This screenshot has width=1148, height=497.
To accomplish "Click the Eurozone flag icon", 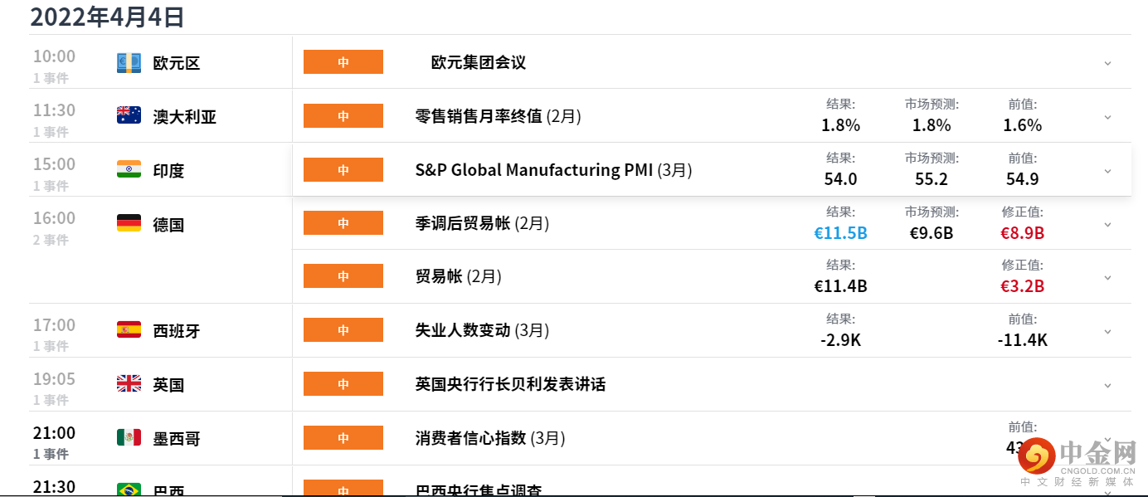I will (129, 63).
